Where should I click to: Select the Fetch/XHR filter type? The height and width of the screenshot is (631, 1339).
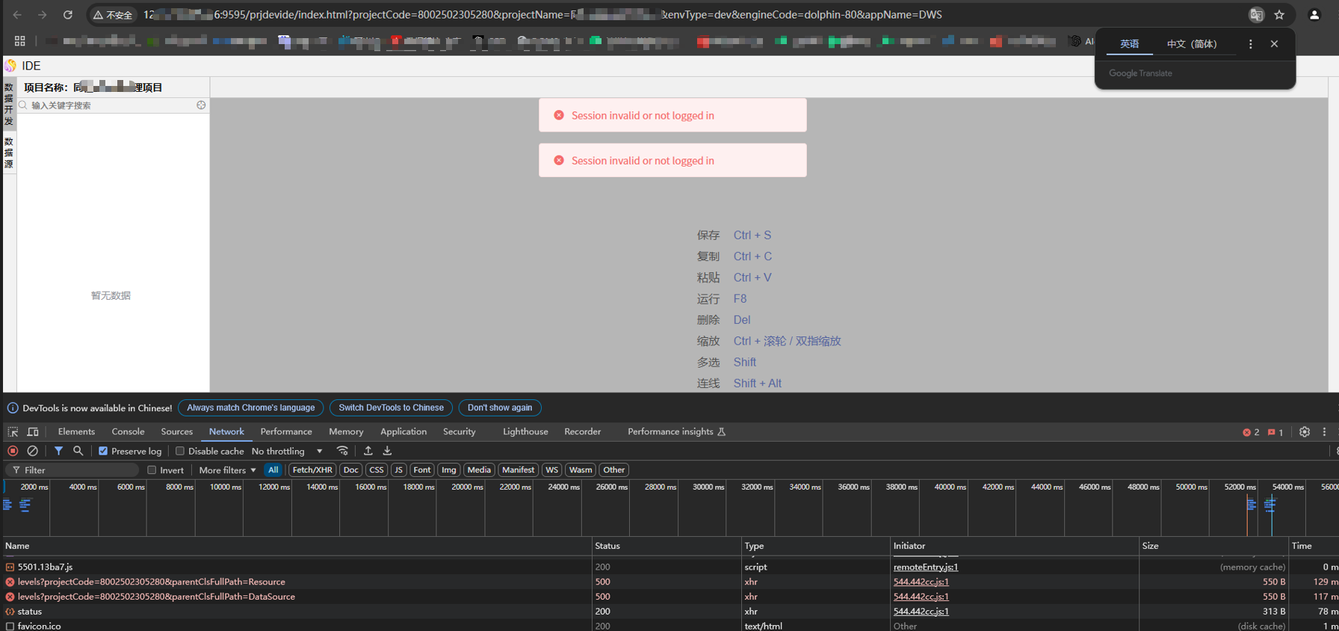pos(312,470)
